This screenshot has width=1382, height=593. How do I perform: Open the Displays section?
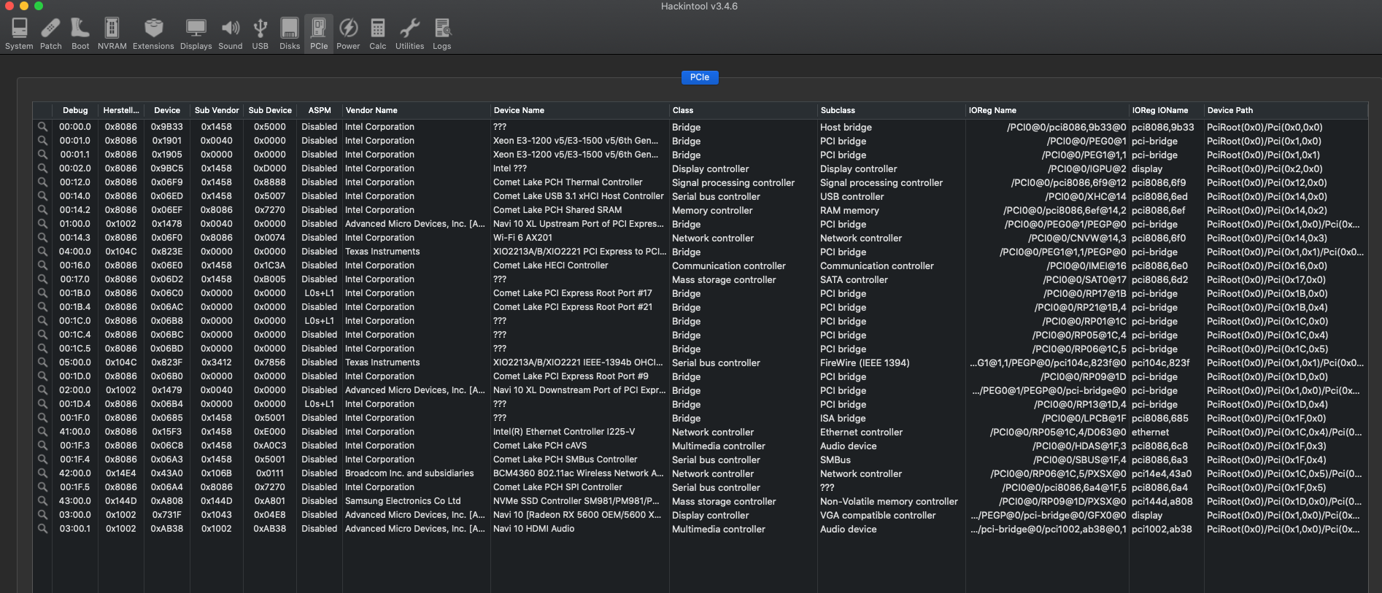tap(196, 34)
